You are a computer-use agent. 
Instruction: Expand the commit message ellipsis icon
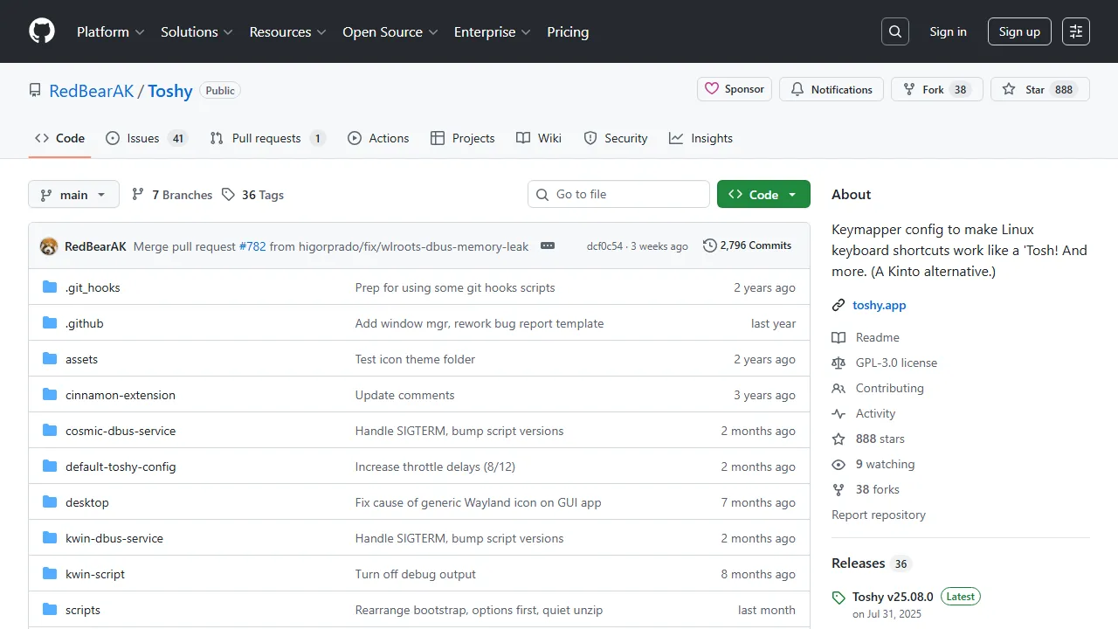coord(548,246)
